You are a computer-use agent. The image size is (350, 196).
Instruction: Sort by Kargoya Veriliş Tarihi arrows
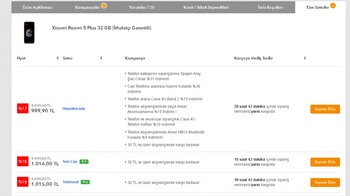pyautogui.click(x=305, y=58)
